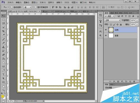Add a layer mask
The width and height of the screenshot is (140, 103).
click(x=118, y=82)
